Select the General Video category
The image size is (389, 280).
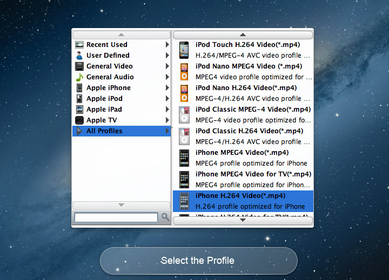pyautogui.click(x=122, y=66)
